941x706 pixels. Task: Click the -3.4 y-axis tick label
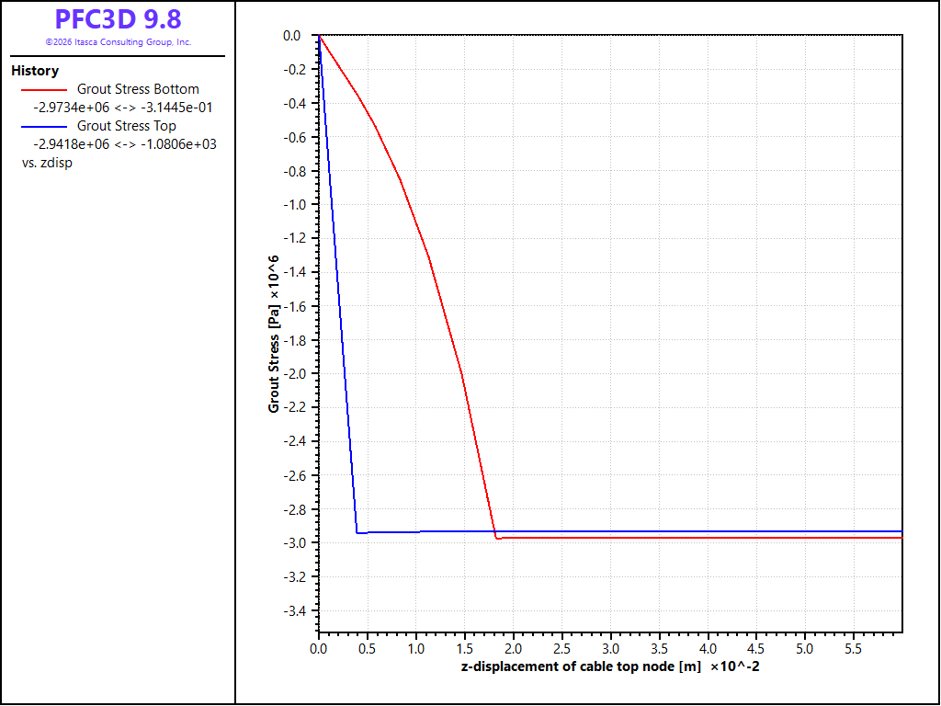coord(291,611)
